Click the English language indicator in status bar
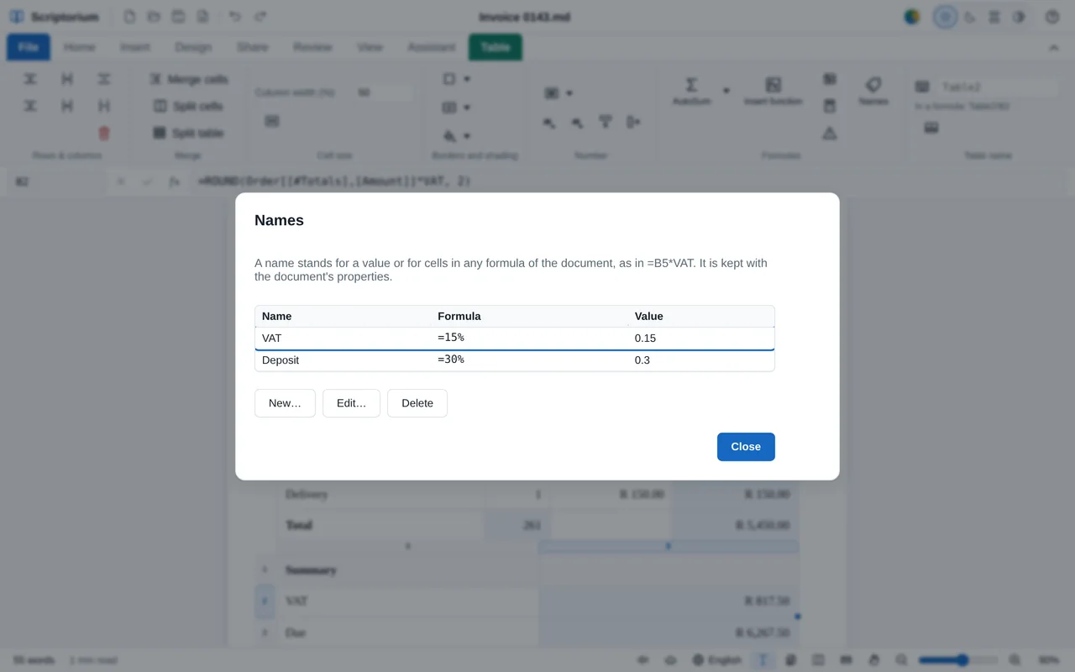The width and height of the screenshot is (1075, 672). pos(717,660)
